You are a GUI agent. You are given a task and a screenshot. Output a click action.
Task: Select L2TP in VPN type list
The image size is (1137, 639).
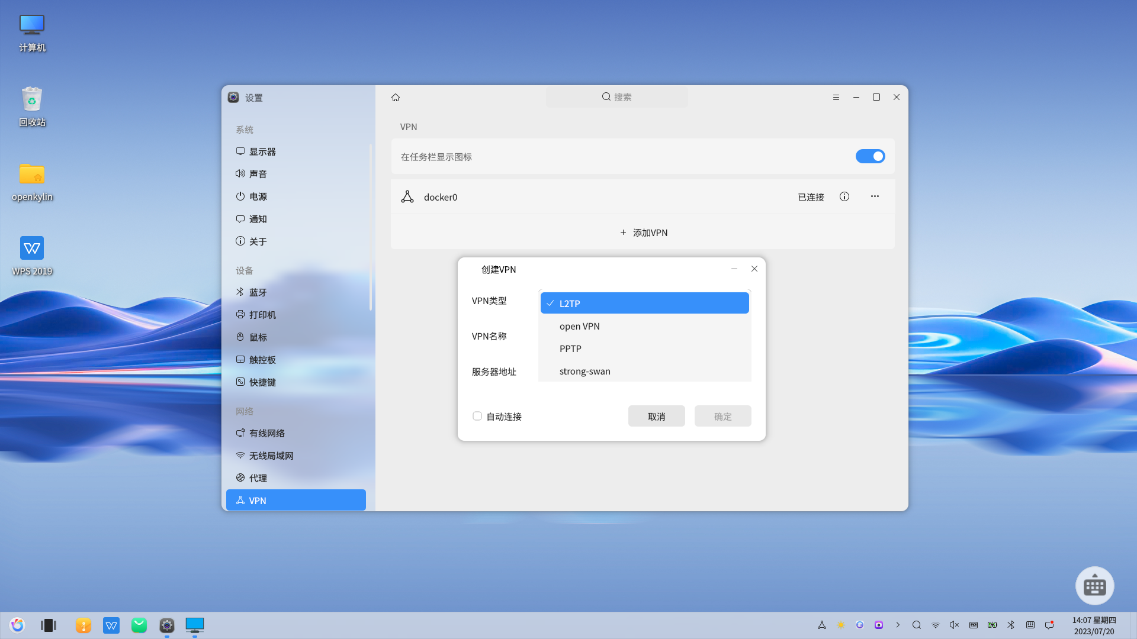[x=644, y=303]
